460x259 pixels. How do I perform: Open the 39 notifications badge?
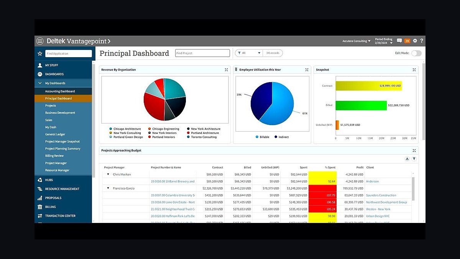[407, 41]
